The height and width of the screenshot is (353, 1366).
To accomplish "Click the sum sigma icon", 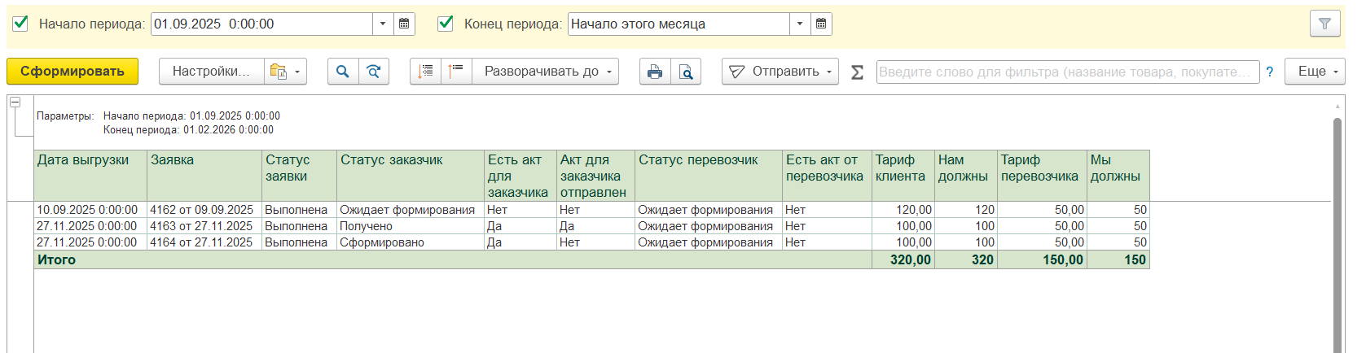I will tap(857, 72).
